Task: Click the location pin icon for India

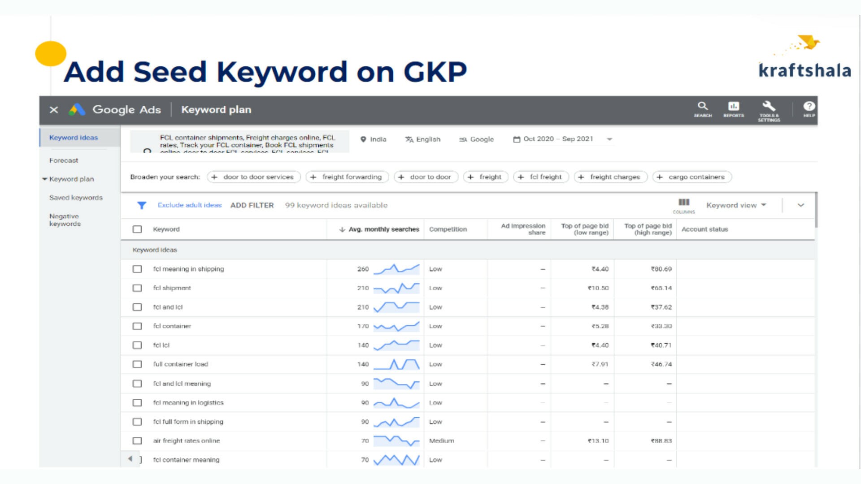Action: 363,139
